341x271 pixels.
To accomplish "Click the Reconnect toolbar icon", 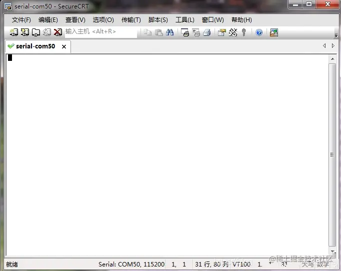I will (47, 32).
